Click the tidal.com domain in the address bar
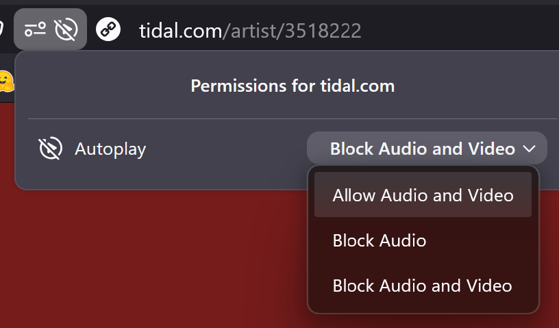Viewport: 559px width, 328px height. pos(180,31)
